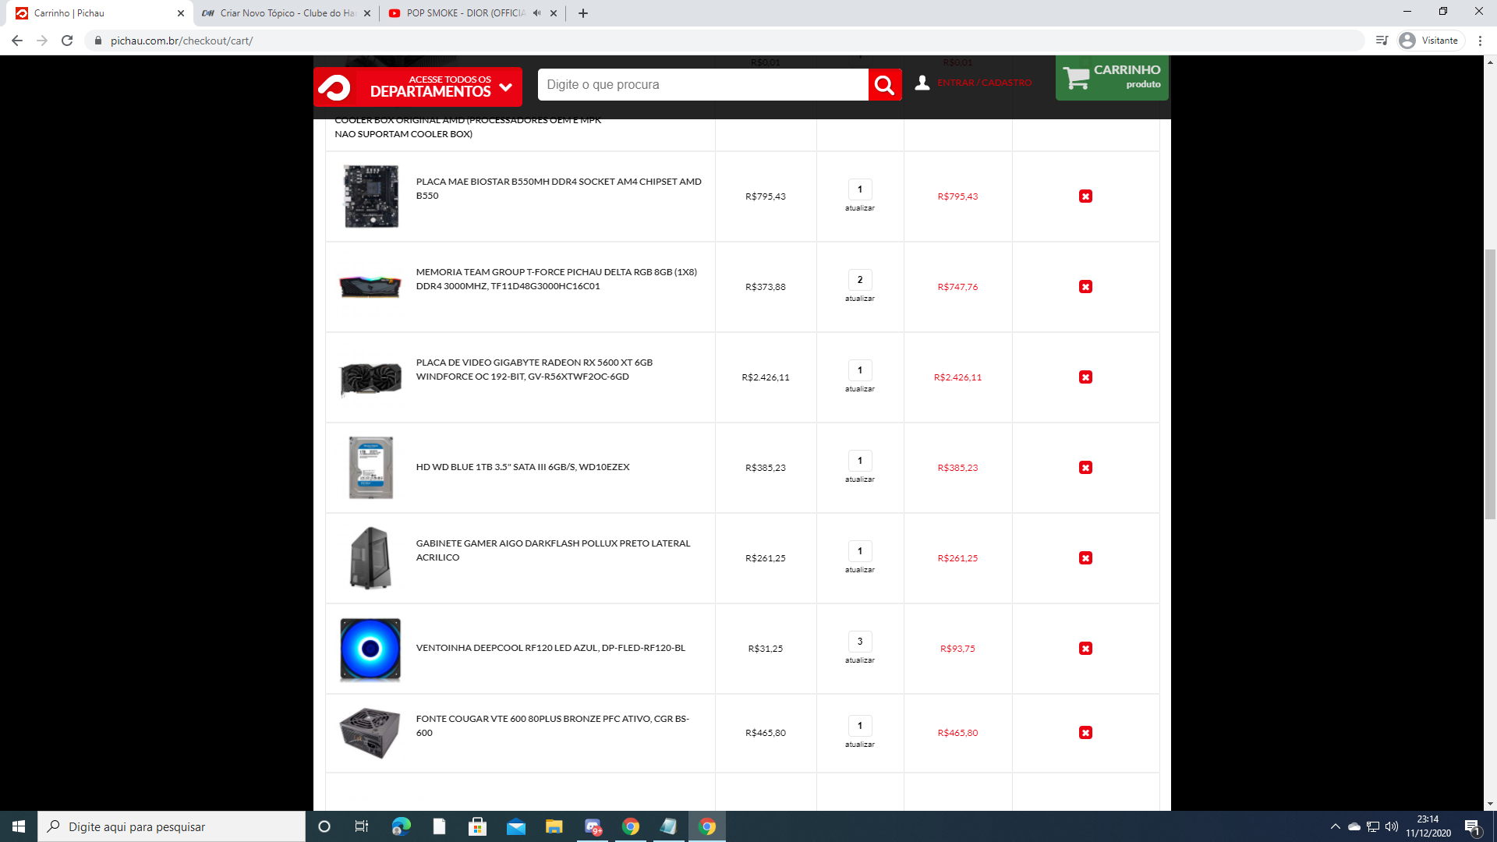Open the Biostar B550MH motherboard thumbnail
The image size is (1497, 842).
(371, 196)
